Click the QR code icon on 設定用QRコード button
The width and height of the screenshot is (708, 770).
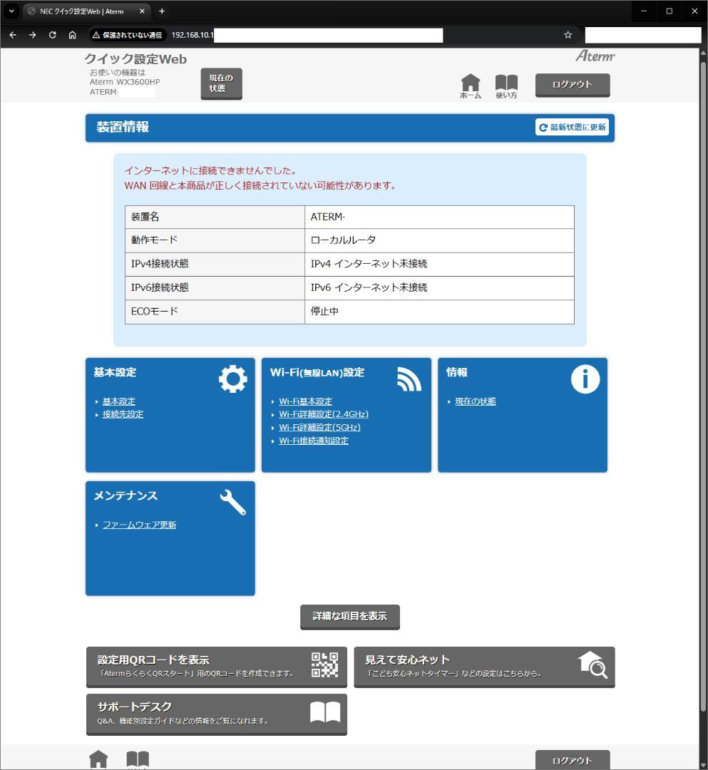pyautogui.click(x=324, y=665)
